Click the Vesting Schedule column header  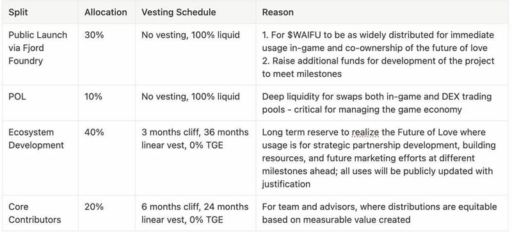(179, 12)
